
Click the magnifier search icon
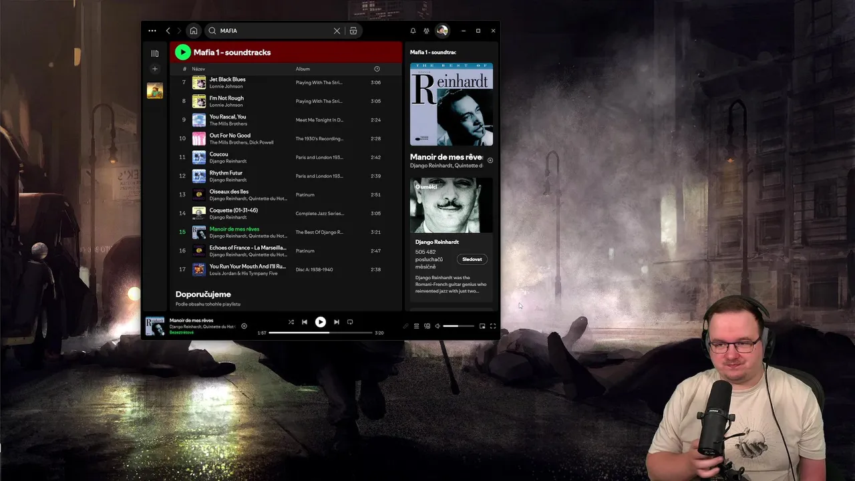(212, 31)
